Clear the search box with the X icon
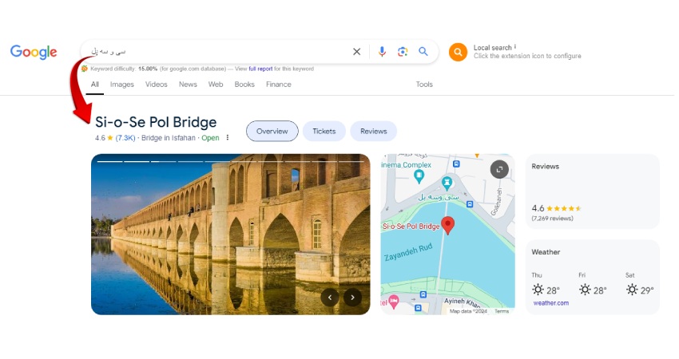The height and width of the screenshot is (359, 679). [356, 52]
